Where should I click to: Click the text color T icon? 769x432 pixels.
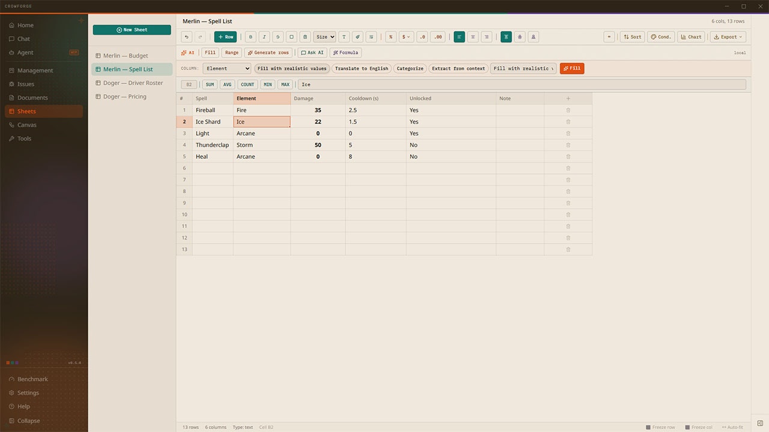[344, 37]
